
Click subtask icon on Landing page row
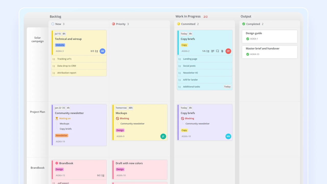180,59
